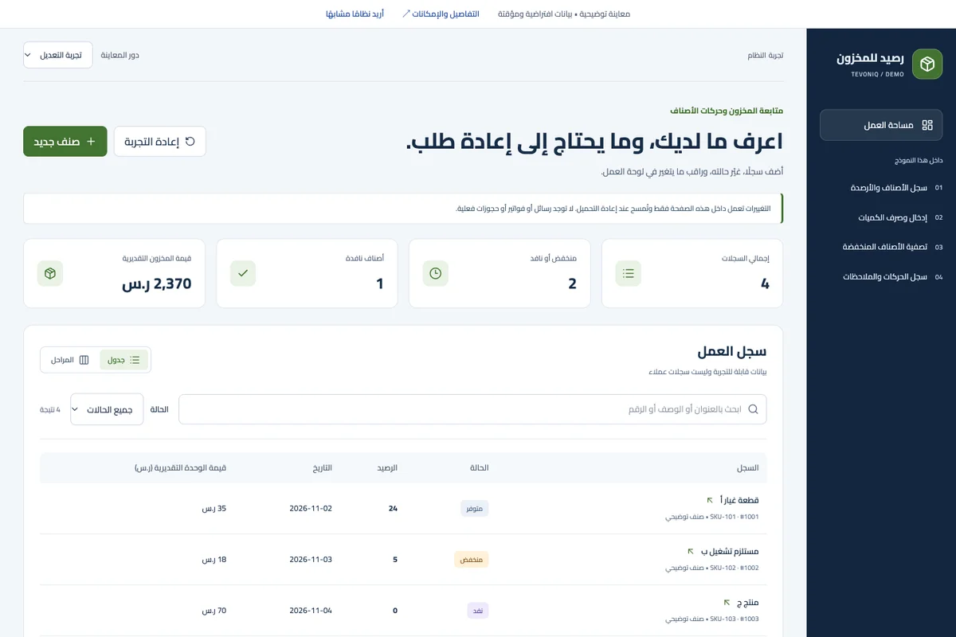Click the 2,370 ر.س stock value
Viewport: 956px width, 637px height.
[x=156, y=283]
